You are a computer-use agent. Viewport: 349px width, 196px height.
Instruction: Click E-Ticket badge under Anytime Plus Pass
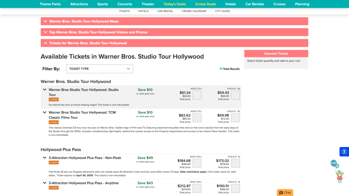point(54,188)
